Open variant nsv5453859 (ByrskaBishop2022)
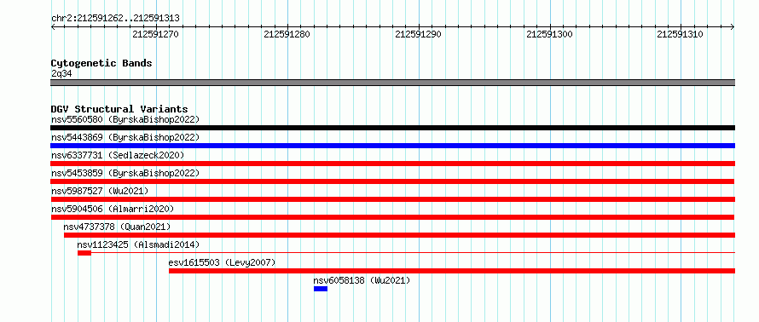The width and height of the screenshot is (759, 322). point(125,173)
